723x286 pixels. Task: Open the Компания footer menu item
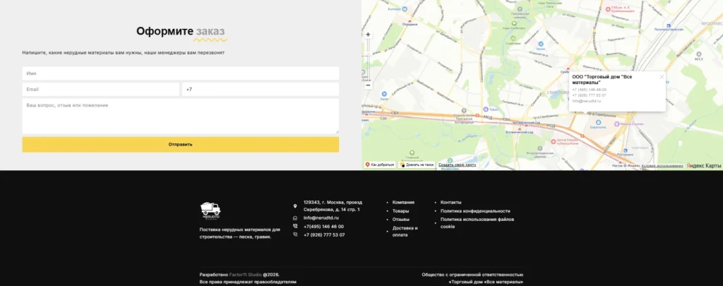click(403, 202)
